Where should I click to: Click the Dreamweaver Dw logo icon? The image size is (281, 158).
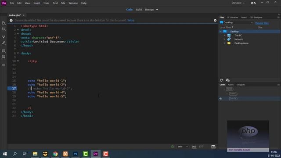point(4,3)
